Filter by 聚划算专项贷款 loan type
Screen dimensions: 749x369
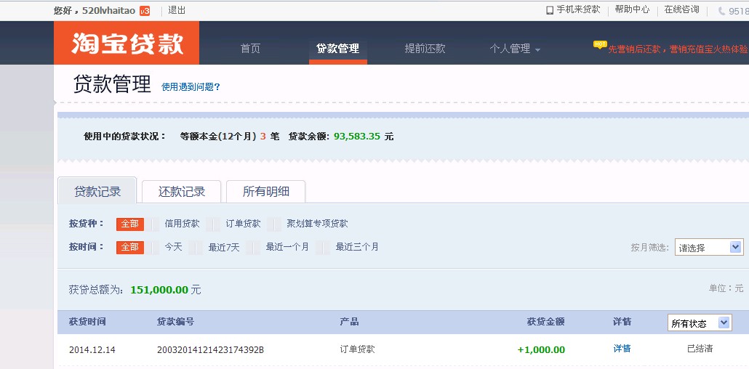tap(317, 224)
